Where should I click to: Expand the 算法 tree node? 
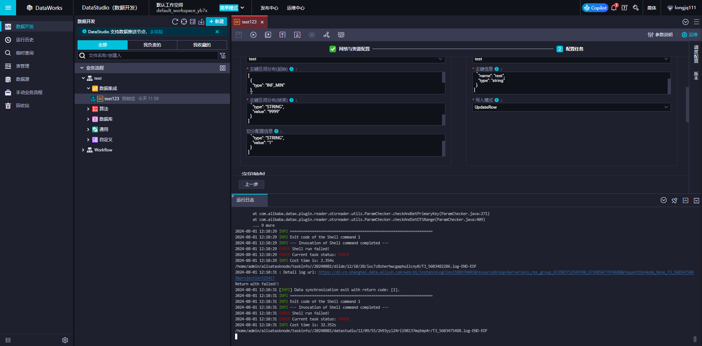coord(88,109)
